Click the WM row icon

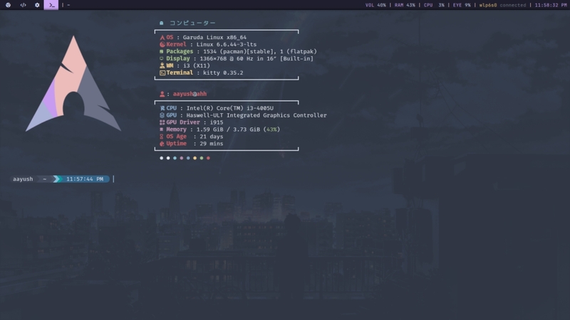[x=162, y=65]
